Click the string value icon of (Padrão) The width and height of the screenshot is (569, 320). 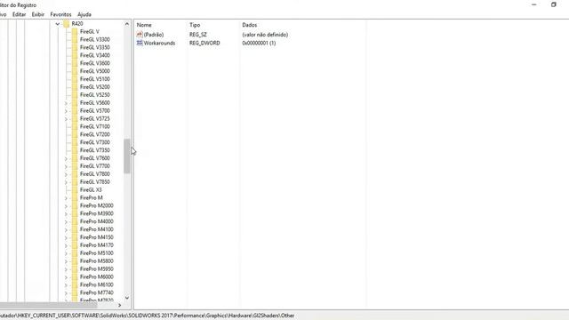(140, 35)
